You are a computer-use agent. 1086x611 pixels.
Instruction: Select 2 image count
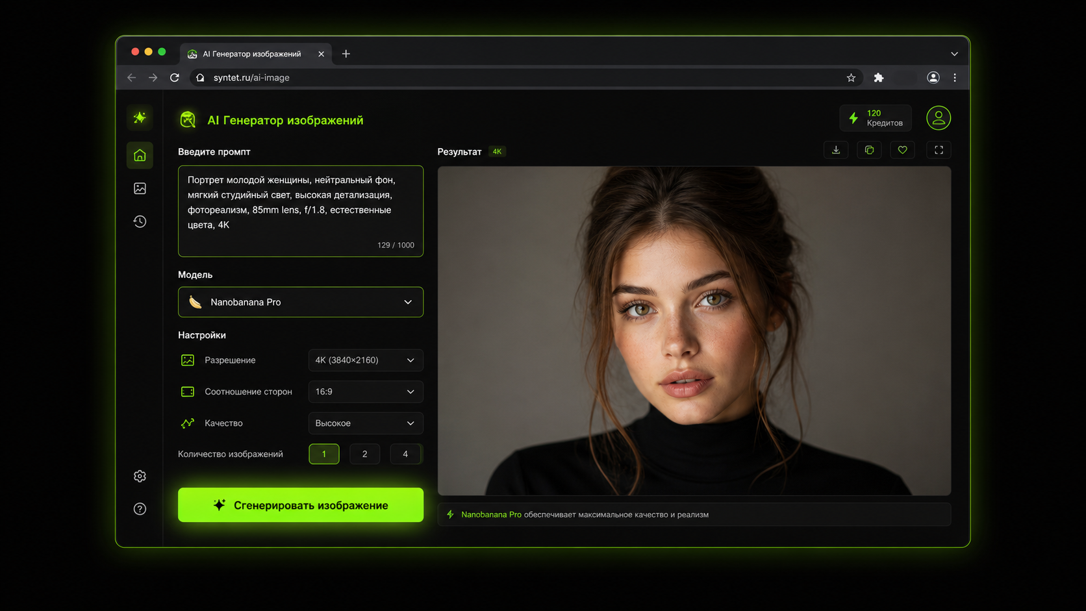(x=364, y=454)
